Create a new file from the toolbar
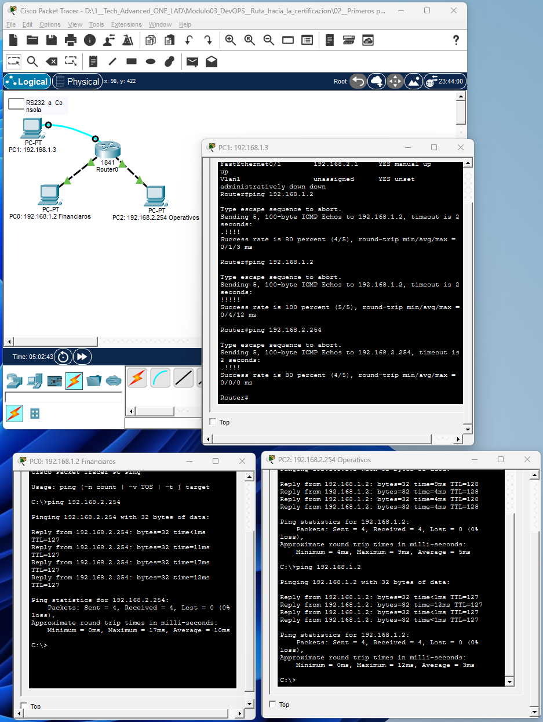Screen dimensions: 543x722 14,40
